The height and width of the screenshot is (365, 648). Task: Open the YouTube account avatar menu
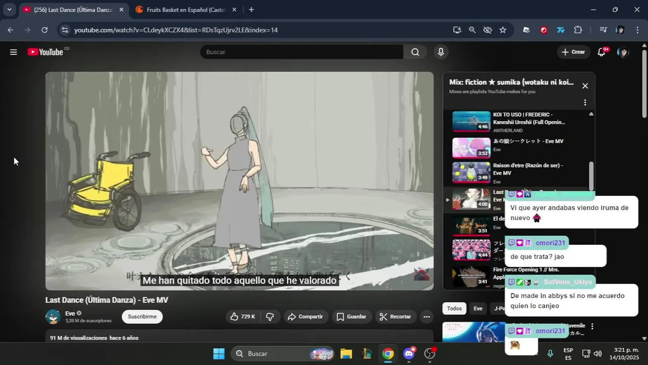[623, 52]
